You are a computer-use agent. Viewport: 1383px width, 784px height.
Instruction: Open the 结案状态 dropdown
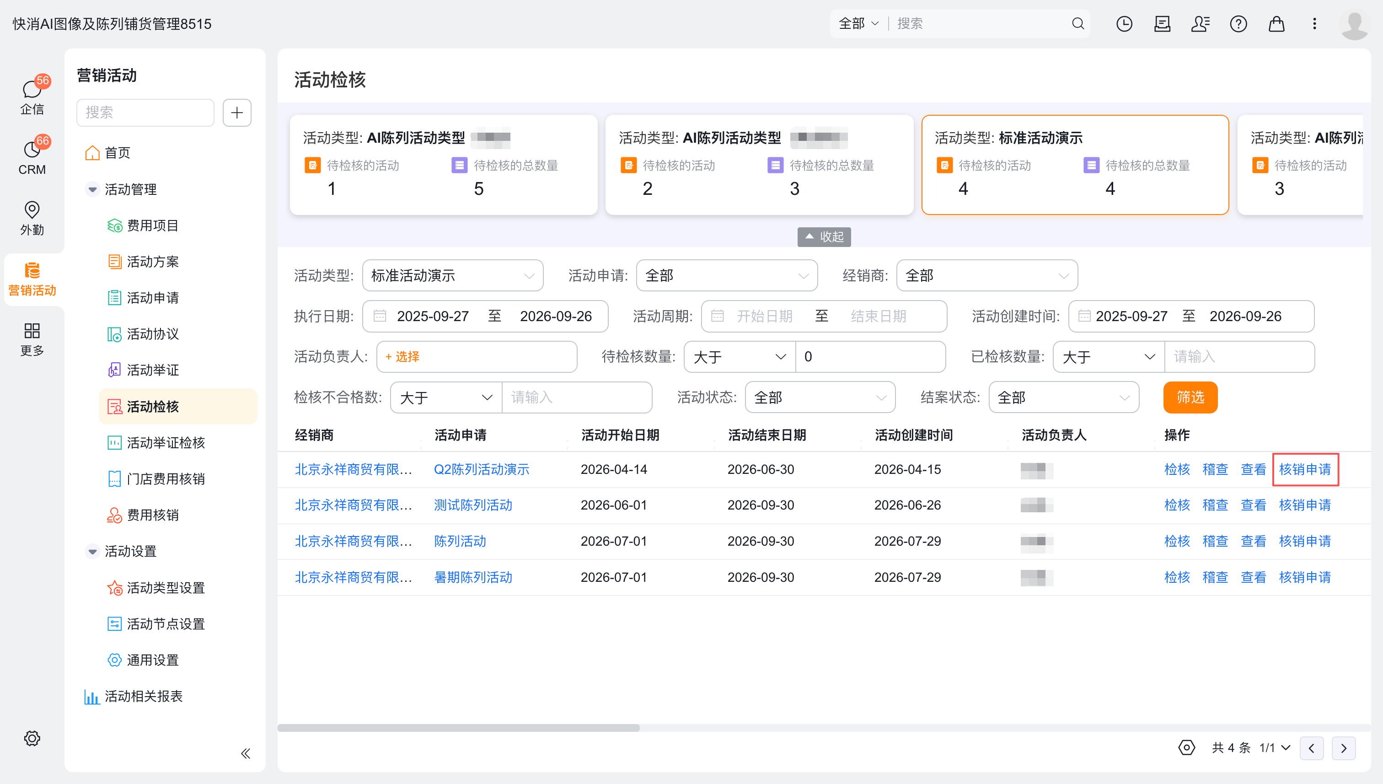pos(1064,397)
